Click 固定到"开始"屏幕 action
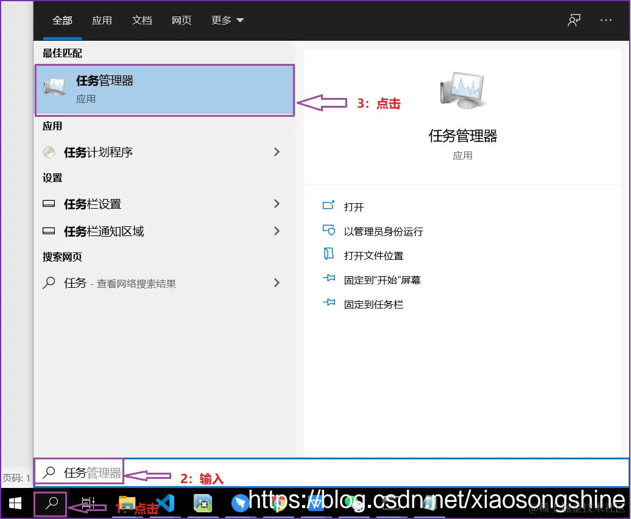 382,280
